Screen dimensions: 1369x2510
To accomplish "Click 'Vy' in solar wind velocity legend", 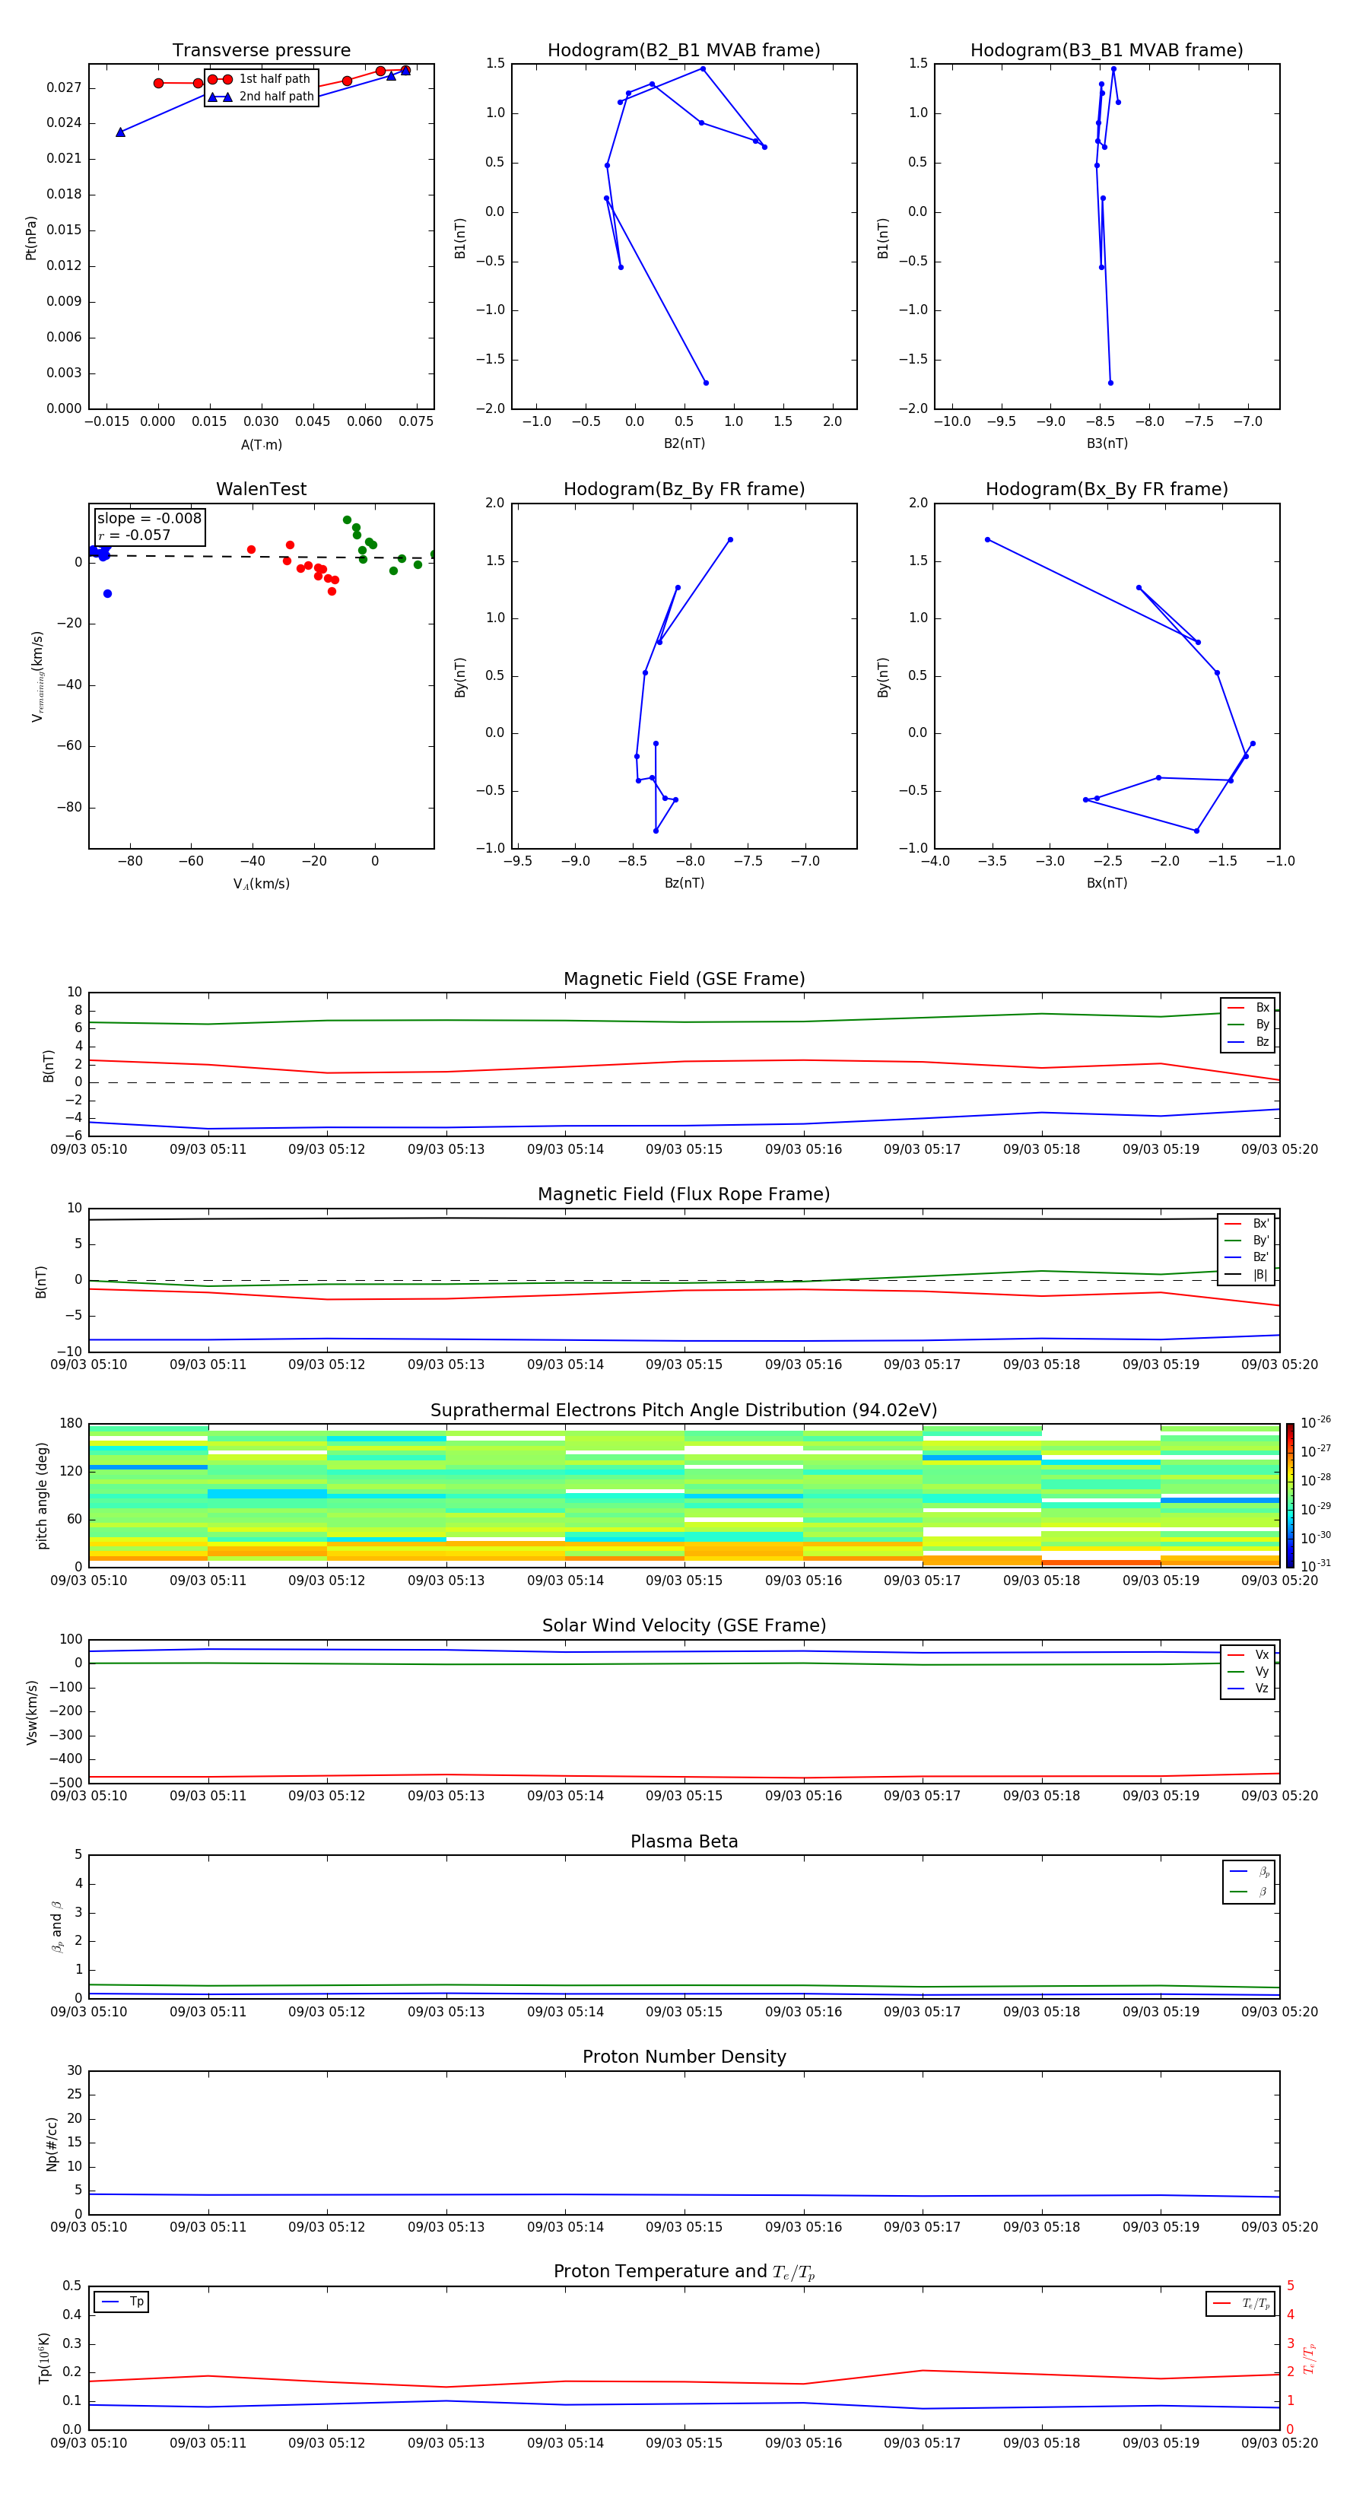I will [1262, 1672].
